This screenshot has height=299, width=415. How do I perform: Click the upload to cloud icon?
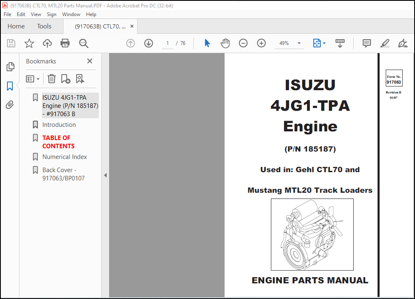click(x=47, y=43)
